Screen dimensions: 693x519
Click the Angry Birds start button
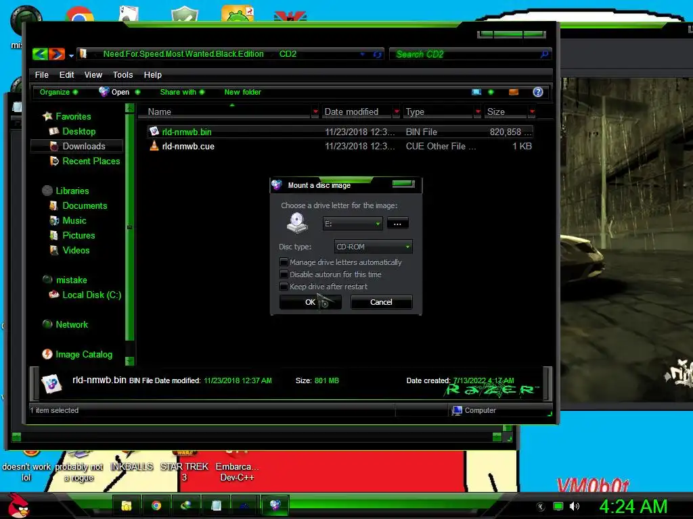point(18,505)
